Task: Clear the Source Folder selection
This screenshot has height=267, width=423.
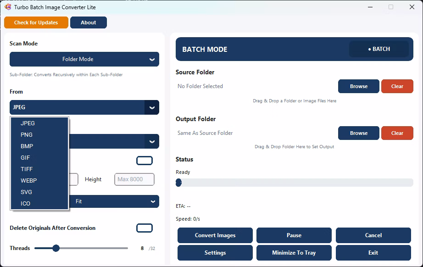Action: [x=397, y=86]
